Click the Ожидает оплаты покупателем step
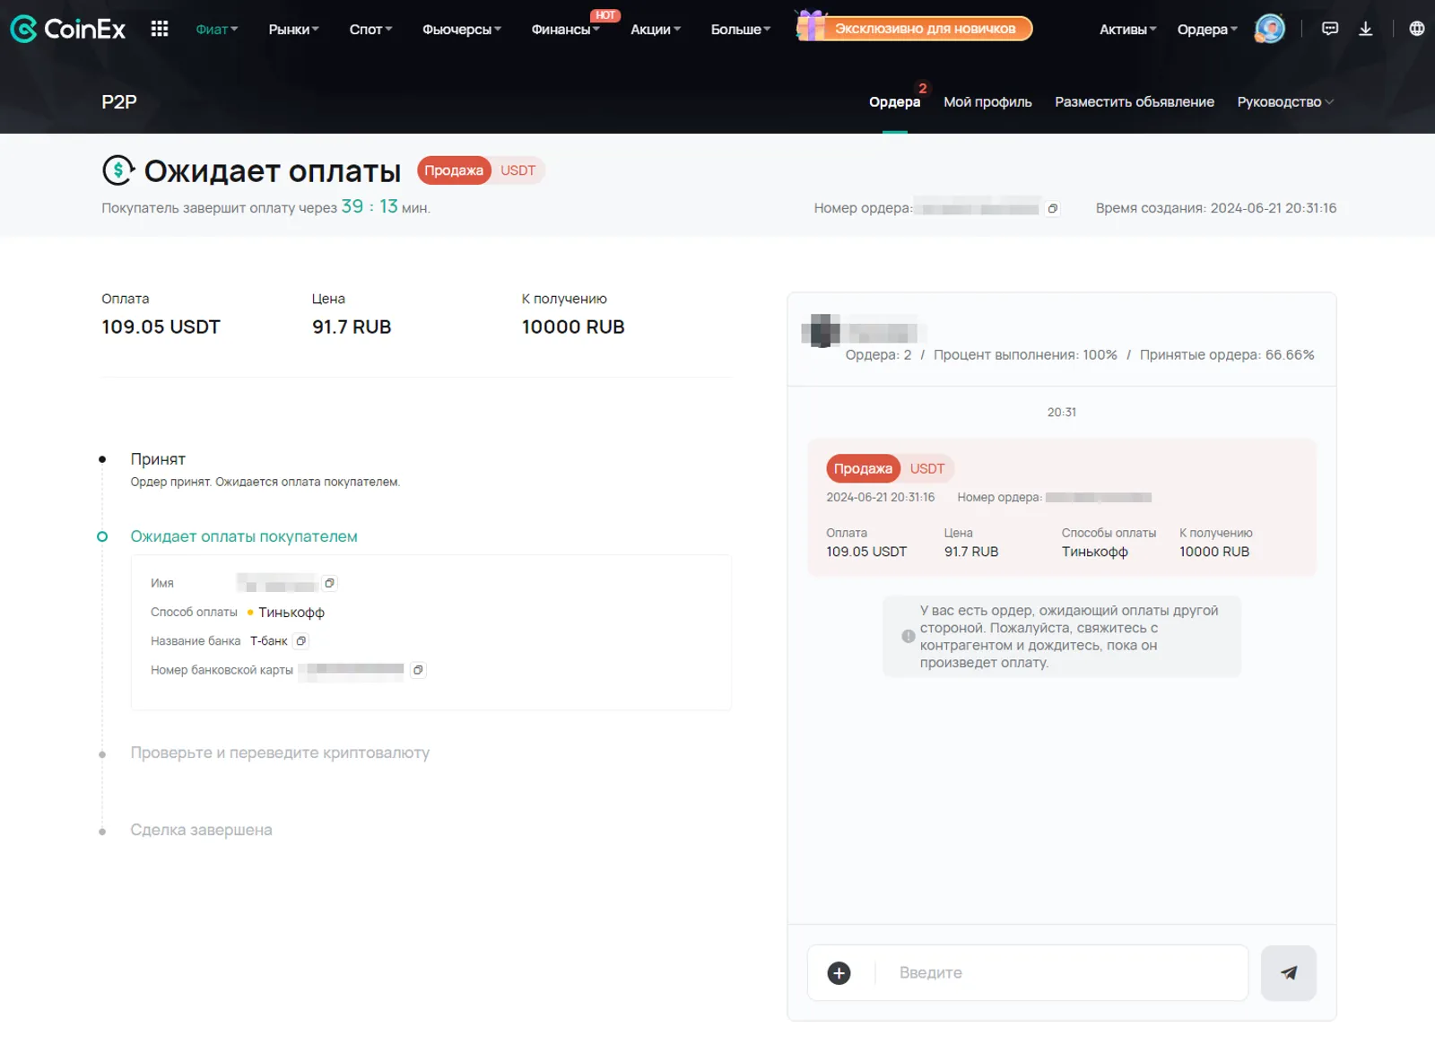Image resolution: width=1435 pixels, height=1053 pixels. (244, 536)
